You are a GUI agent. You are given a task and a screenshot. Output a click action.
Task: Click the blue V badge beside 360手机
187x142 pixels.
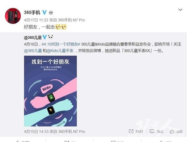pos(44,12)
